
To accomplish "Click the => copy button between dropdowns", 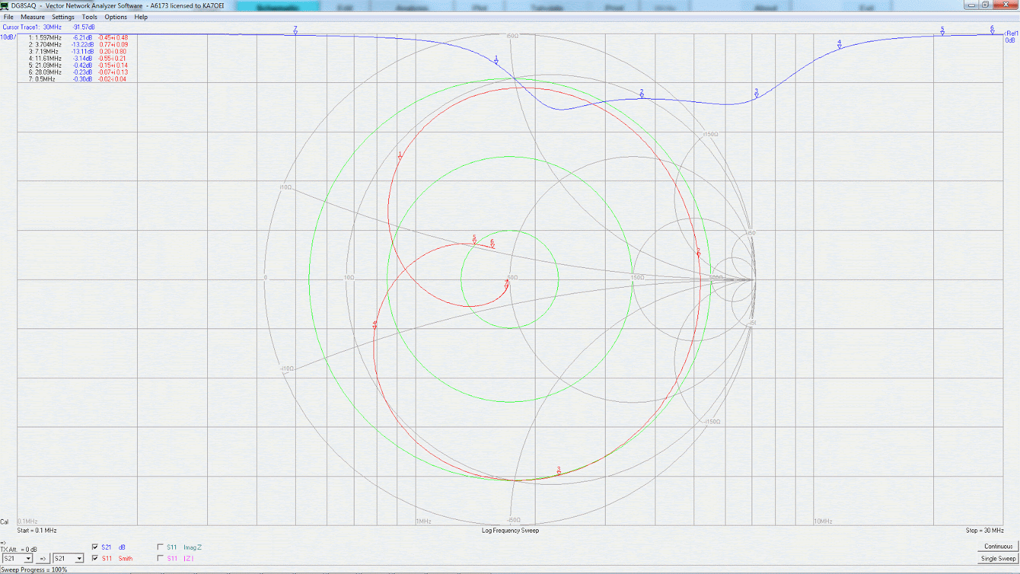I will 43,558.
